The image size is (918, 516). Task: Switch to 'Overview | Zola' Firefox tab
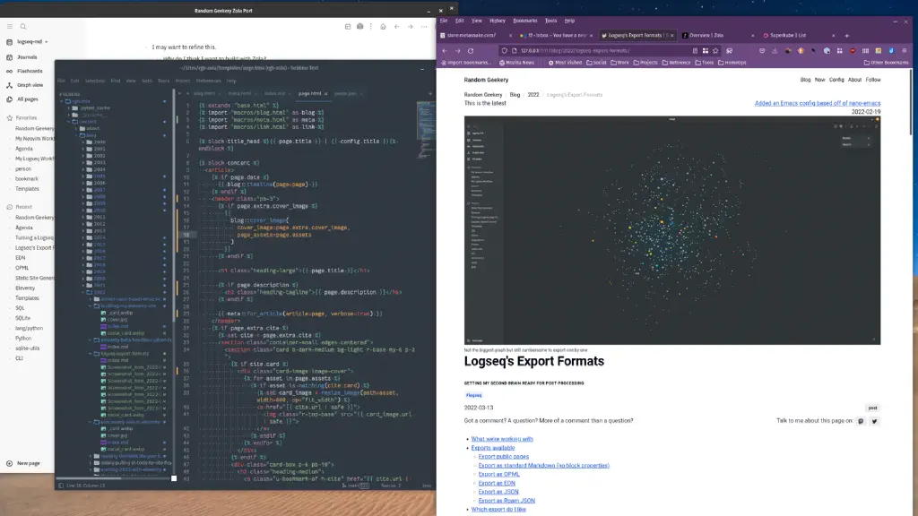click(x=717, y=36)
